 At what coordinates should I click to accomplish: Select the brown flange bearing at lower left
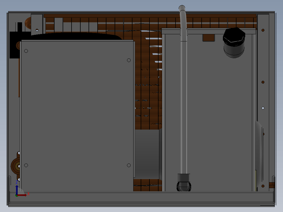15,166
